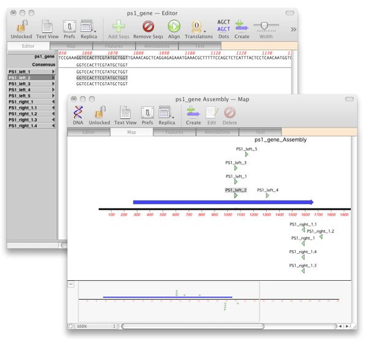
Task: Click Create icon in Map toolbar
Action: [x=193, y=112]
